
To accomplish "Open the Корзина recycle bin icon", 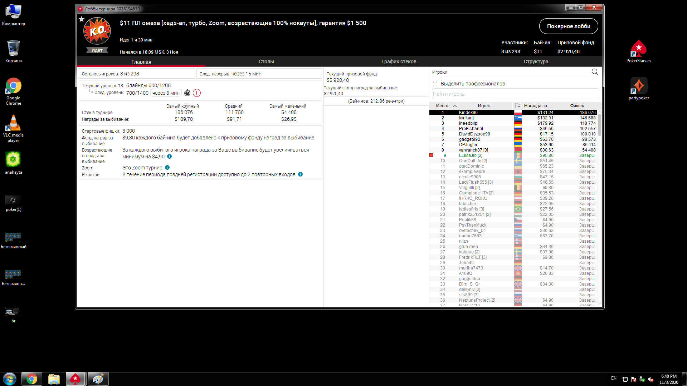I will point(13,51).
